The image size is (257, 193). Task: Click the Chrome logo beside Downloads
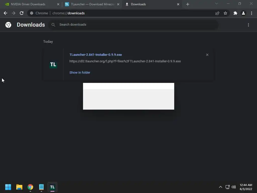pyautogui.click(x=8, y=25)
